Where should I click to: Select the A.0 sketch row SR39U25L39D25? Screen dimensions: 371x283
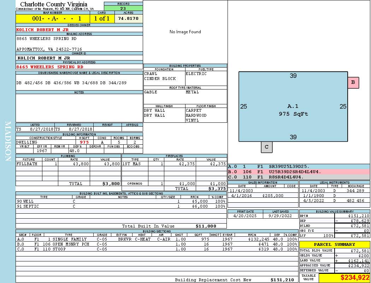pos(299,167)
